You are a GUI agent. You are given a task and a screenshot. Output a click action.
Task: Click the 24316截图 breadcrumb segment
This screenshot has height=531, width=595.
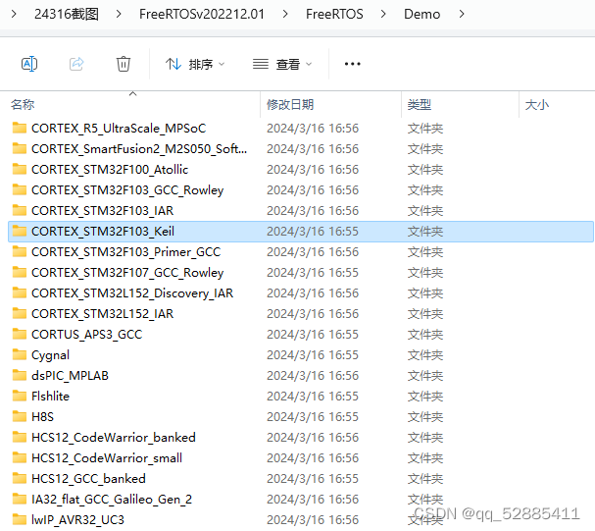click(x=67, y=14)
